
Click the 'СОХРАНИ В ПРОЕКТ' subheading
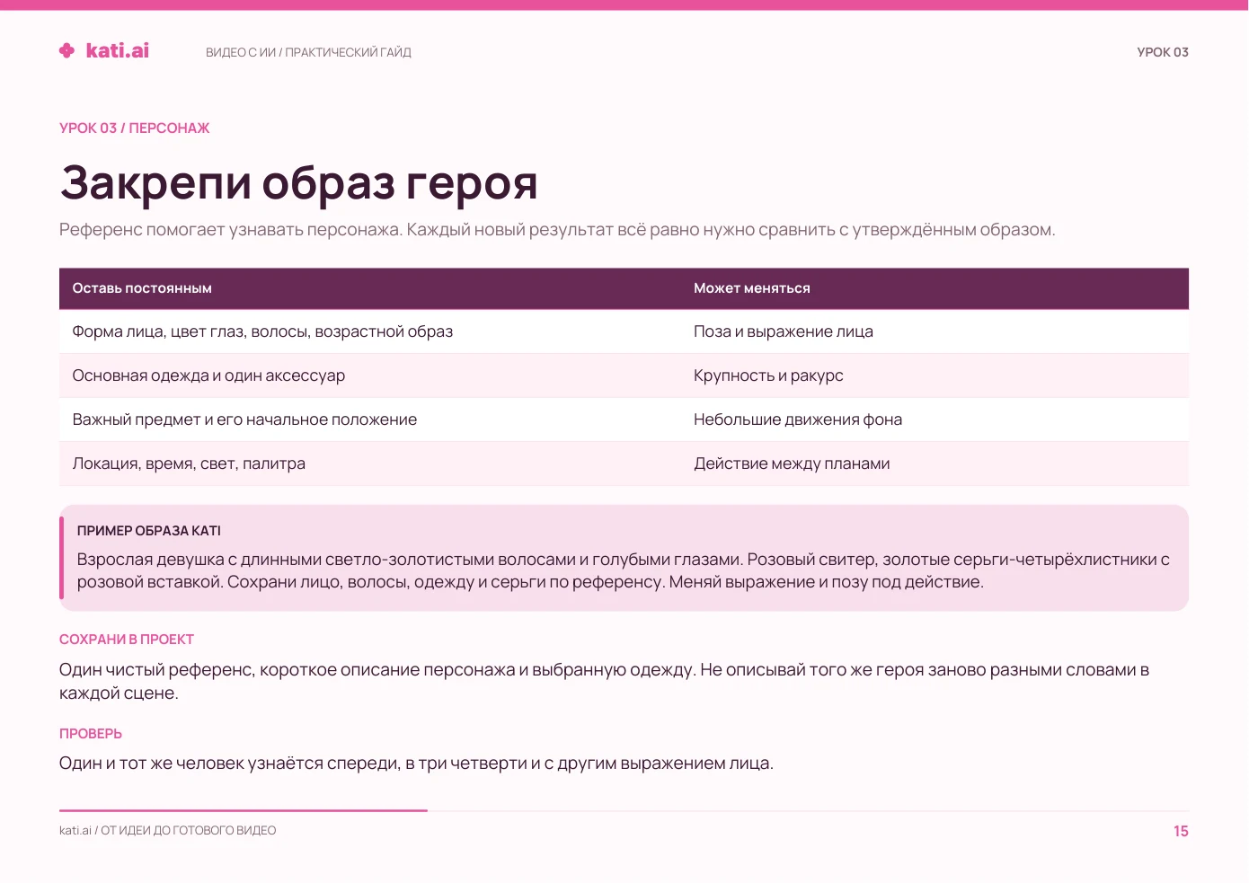click(127, 640)
